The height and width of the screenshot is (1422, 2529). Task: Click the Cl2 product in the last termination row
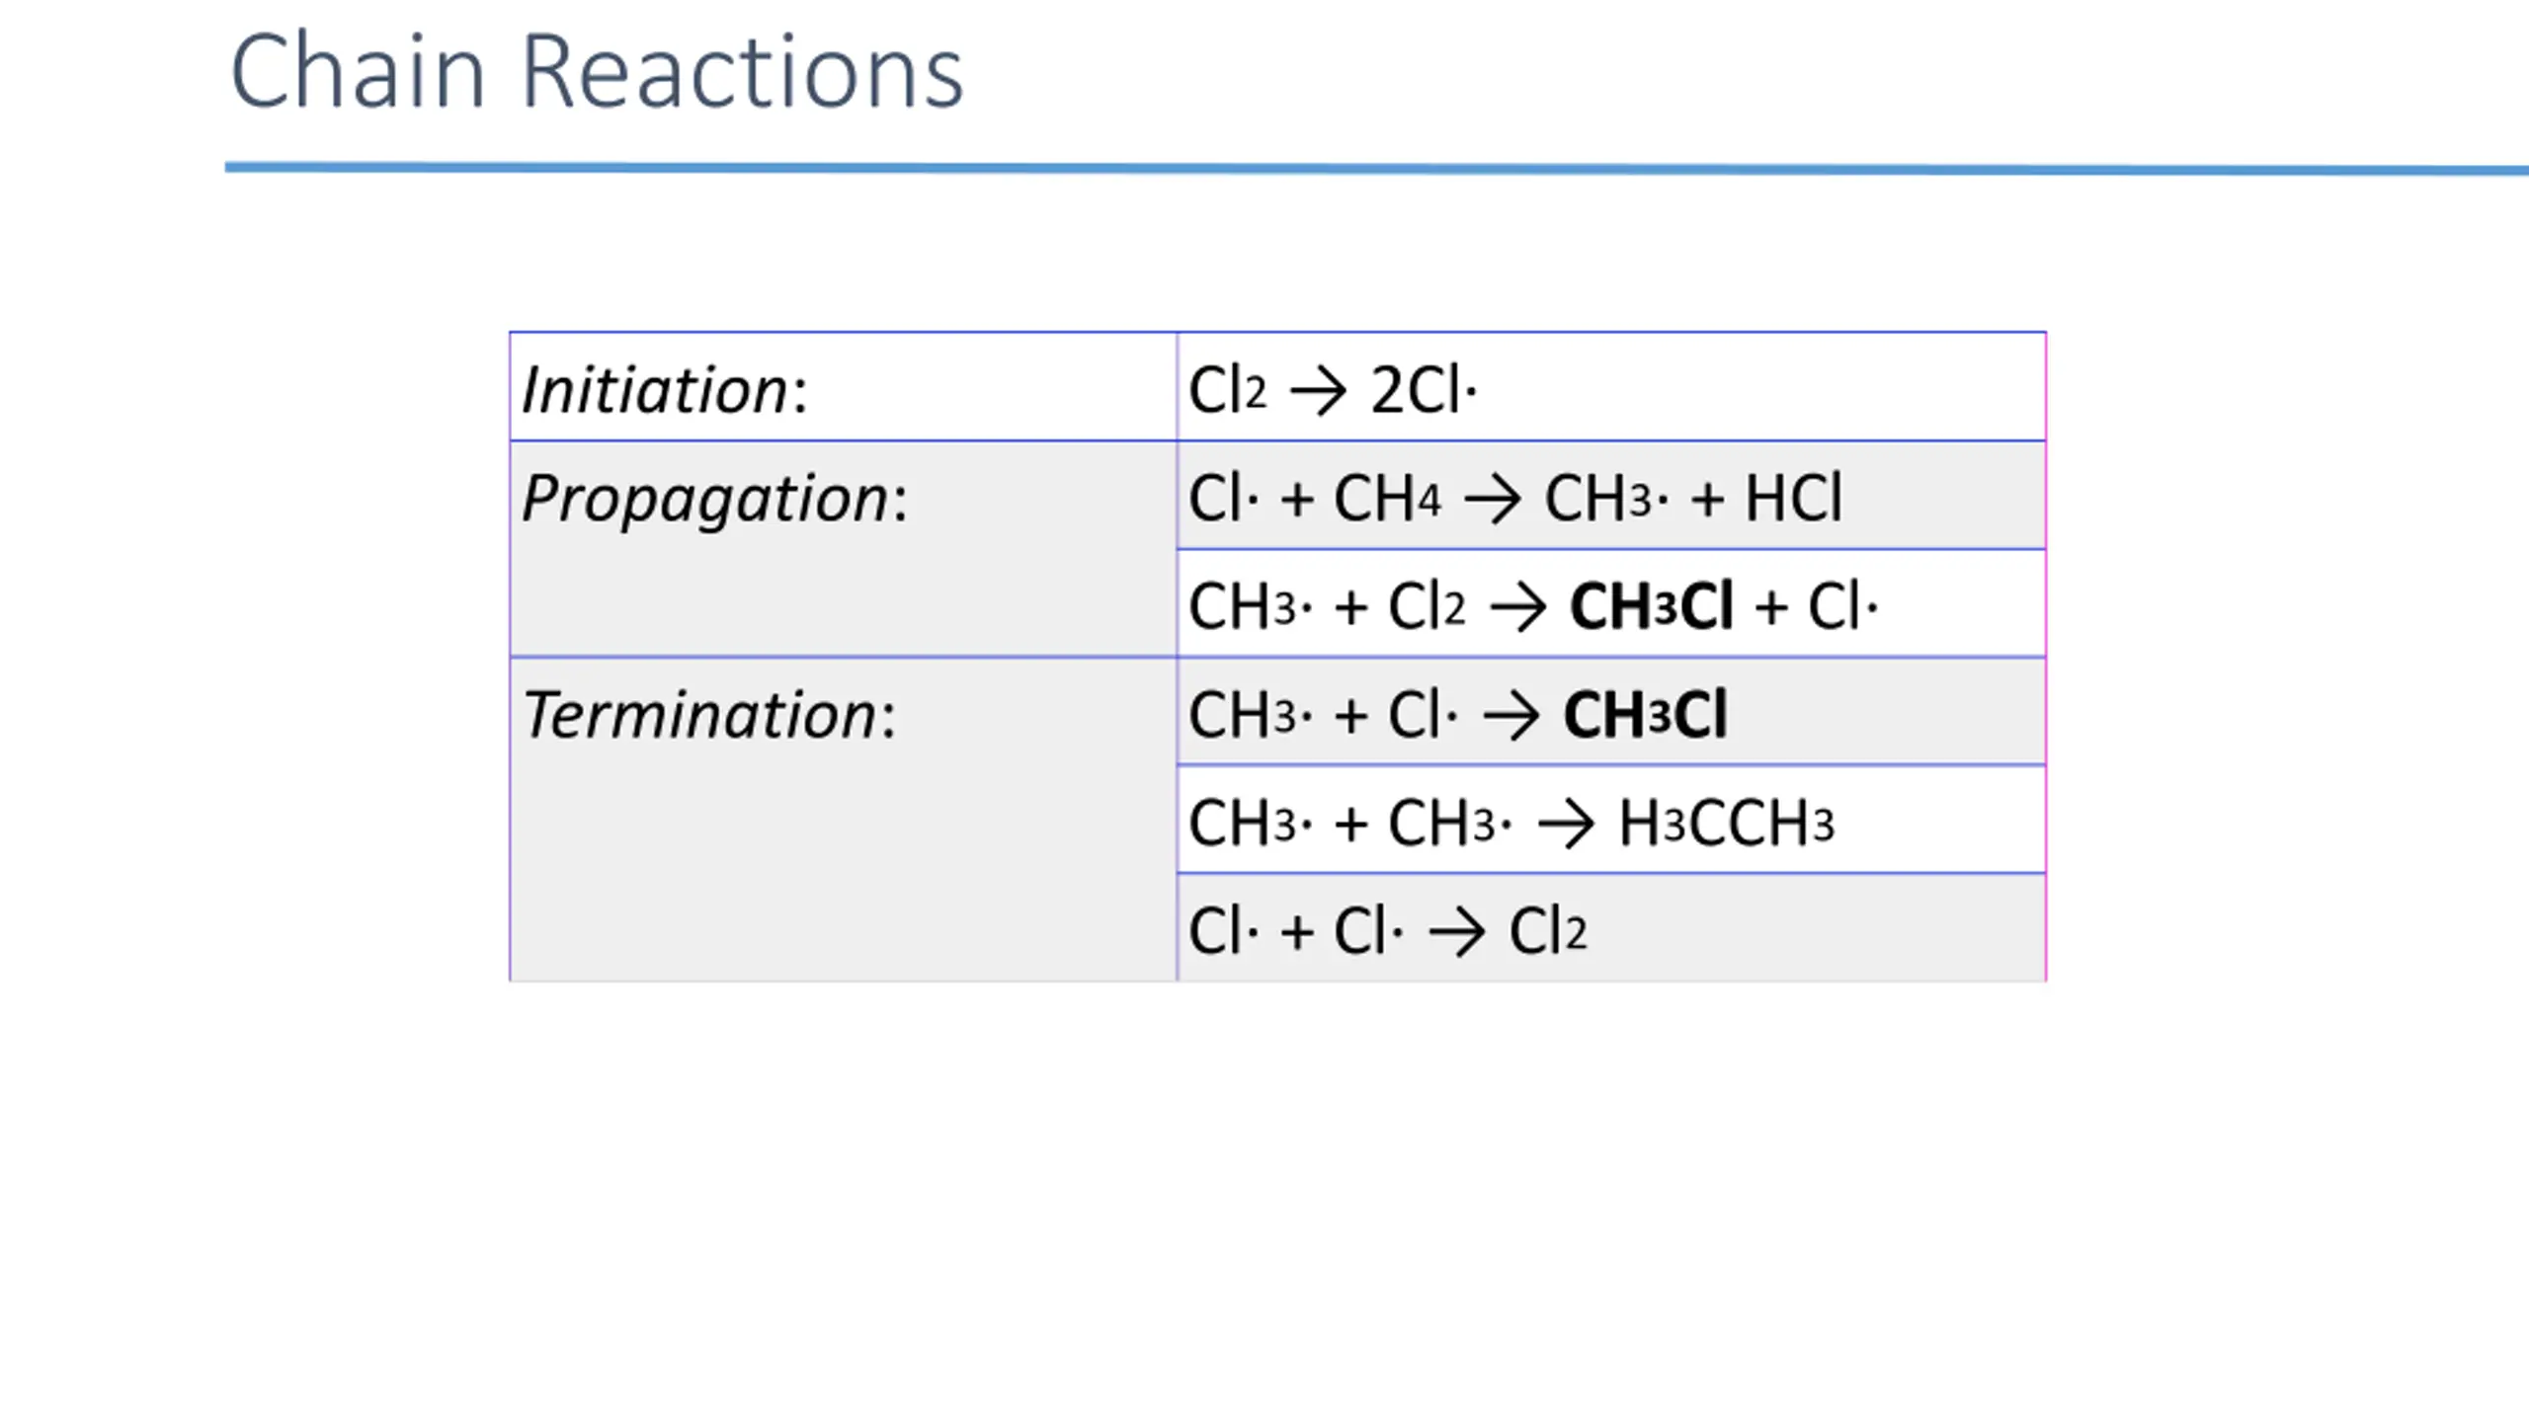[1547, 931]
